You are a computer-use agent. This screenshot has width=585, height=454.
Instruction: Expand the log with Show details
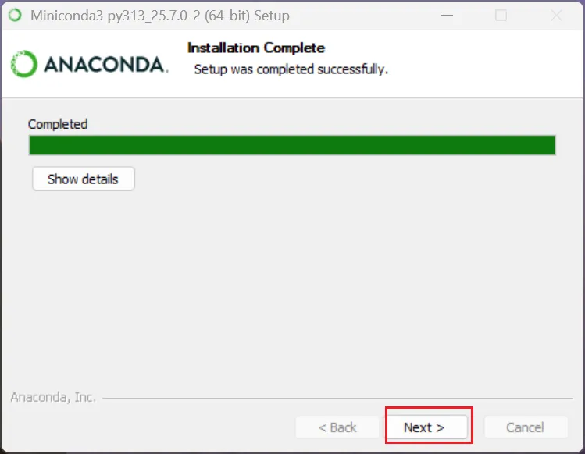84,179
